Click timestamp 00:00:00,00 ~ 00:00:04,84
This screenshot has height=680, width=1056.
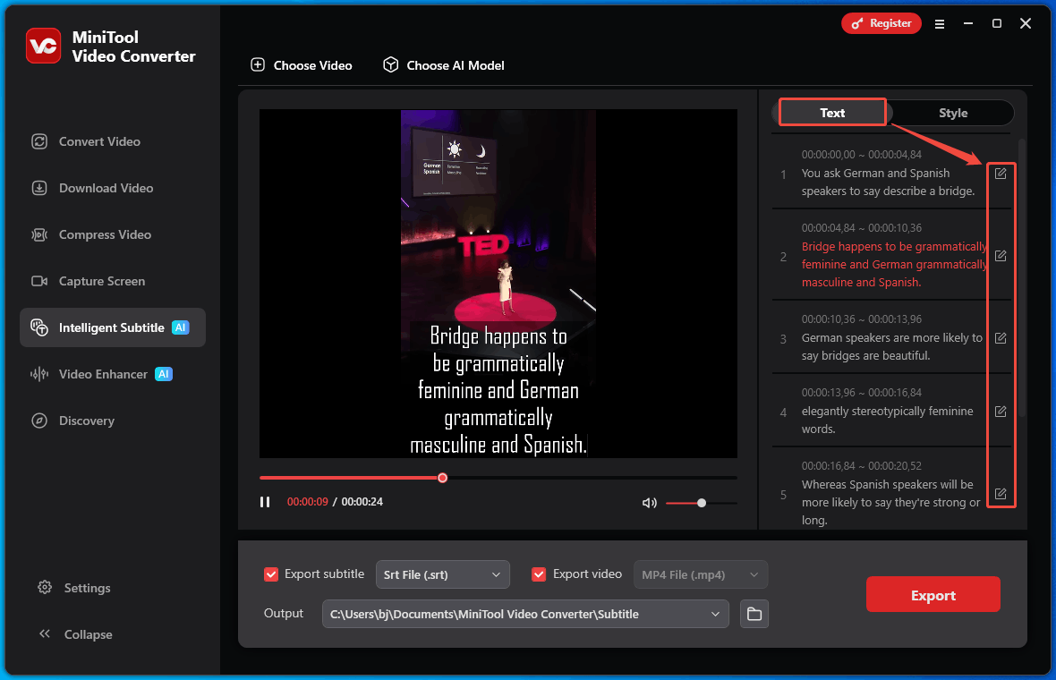(862, 154)
